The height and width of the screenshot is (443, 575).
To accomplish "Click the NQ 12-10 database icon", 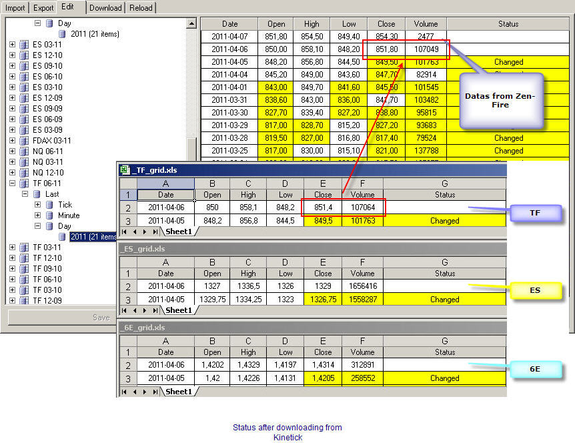I will point(24,172).
